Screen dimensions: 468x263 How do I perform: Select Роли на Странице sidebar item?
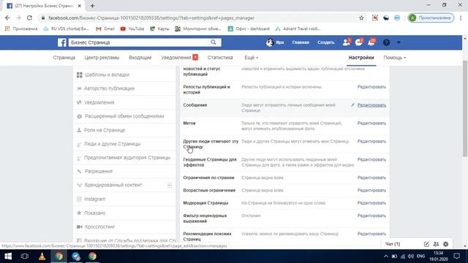pyautogui.click(x=124, y=130)
